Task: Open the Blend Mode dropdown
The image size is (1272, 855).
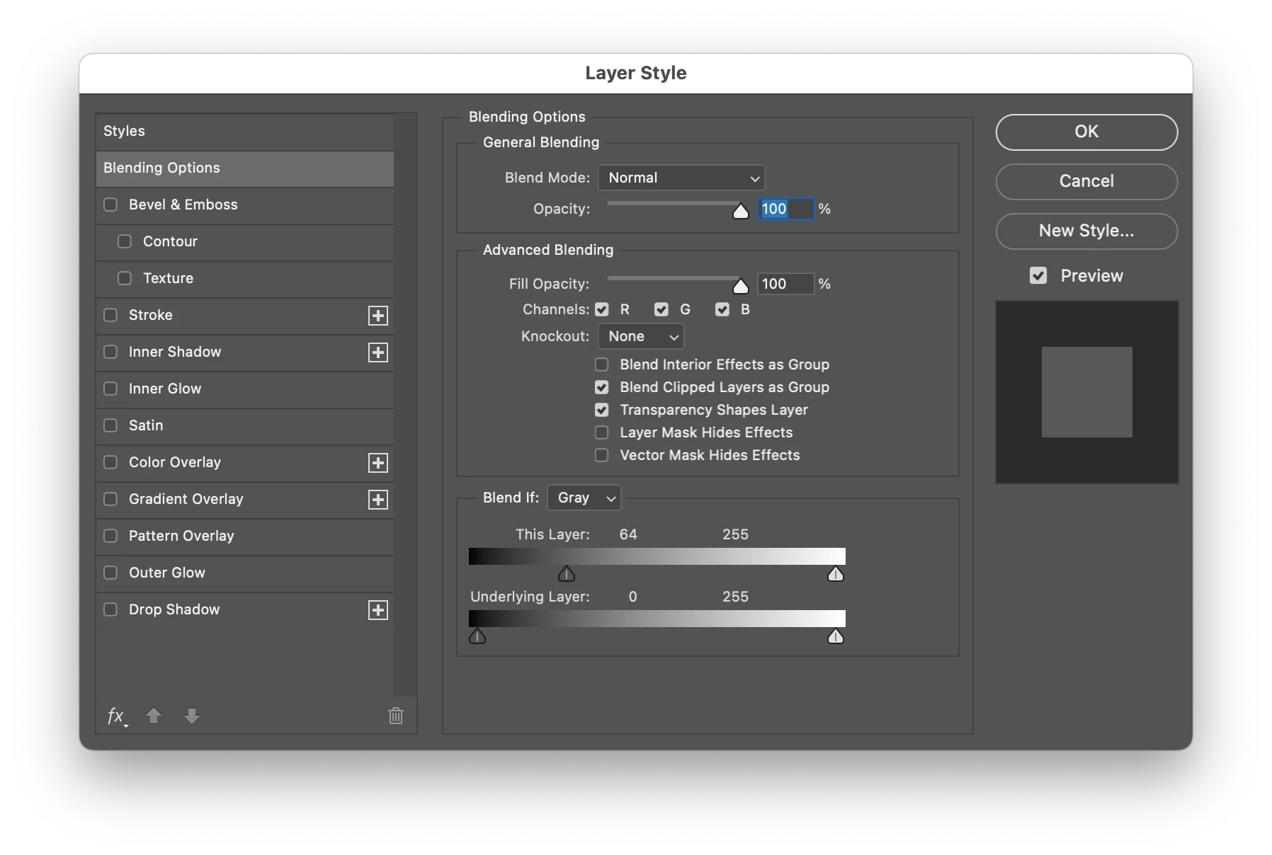Action: tap(681, 178)
